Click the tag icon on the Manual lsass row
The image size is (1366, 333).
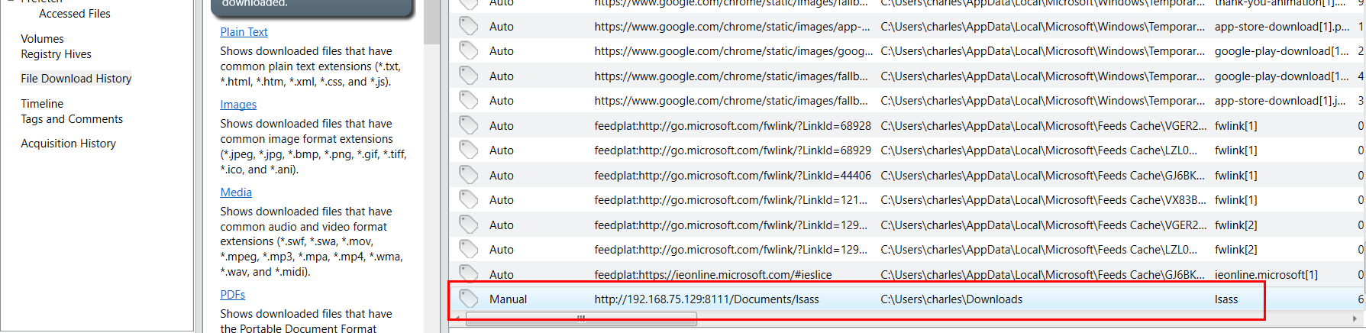point(469,299)
